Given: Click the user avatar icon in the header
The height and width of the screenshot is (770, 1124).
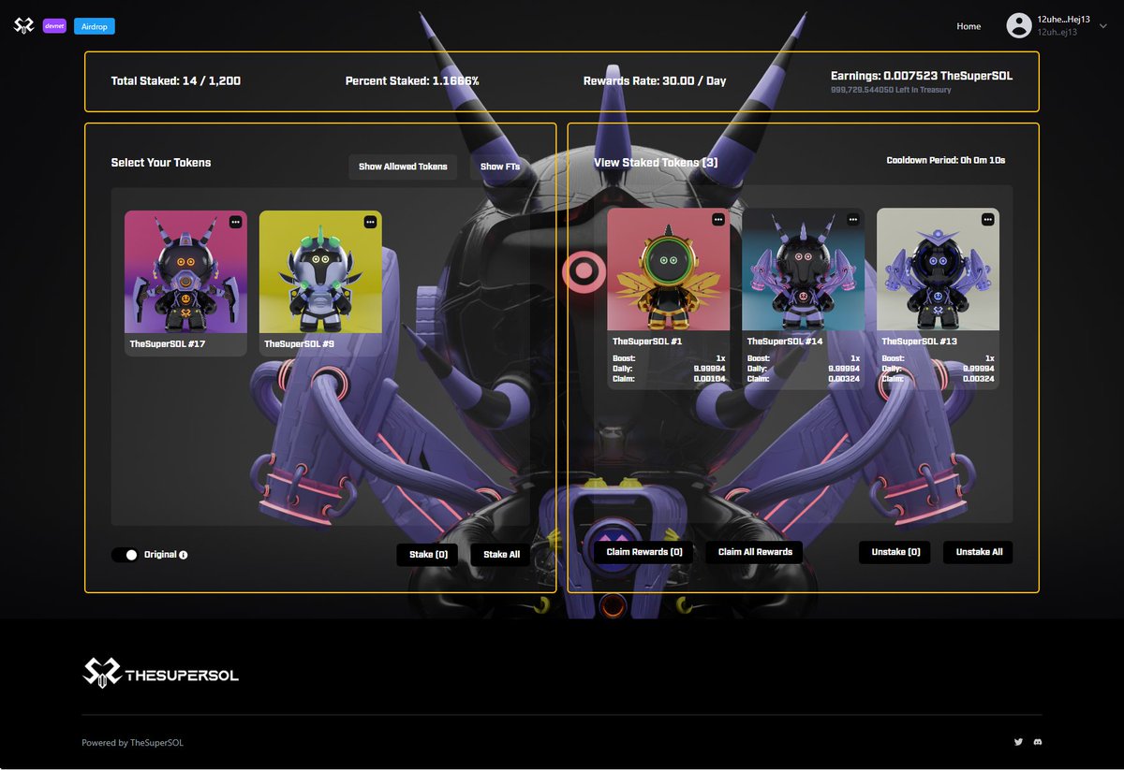Looking at the screenshot, I should pos(1019,26).
